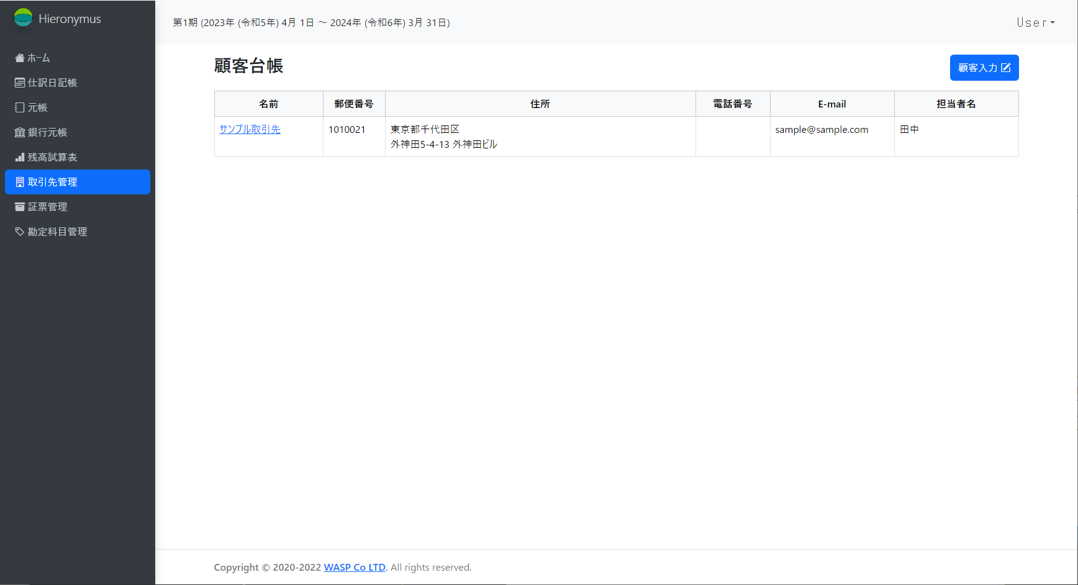Click the bar chart icon beside 残高試算表
Image resolution: width=1078 pixels, height=585 pixels.
20,157
